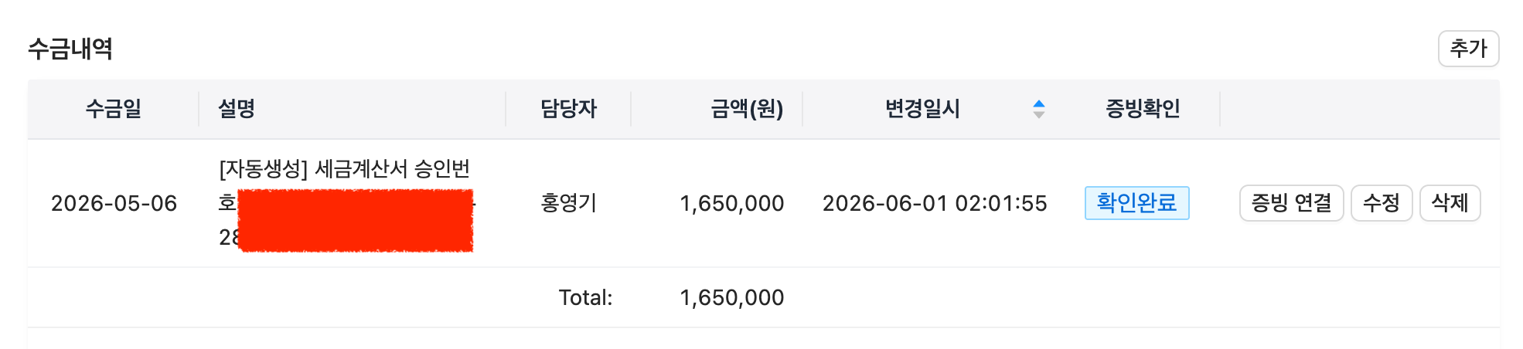Click the row amount 1,650,000

pyautogui.click(x=731, y=203)
